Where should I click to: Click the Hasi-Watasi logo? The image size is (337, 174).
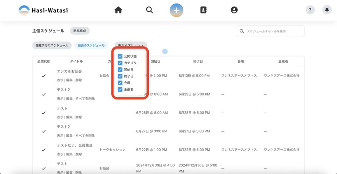pos(43,10)
